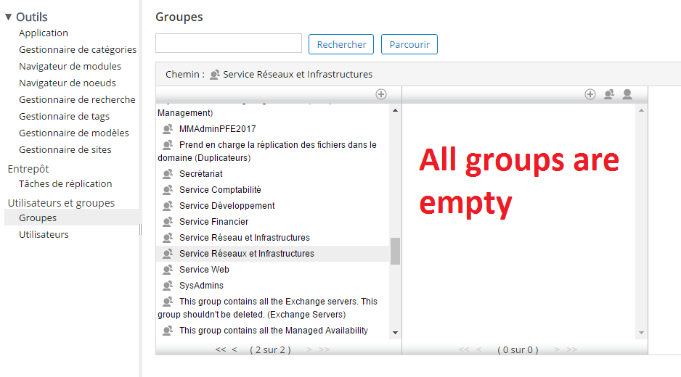The width and height of the screenshot is (681, 377).
Task: Click the Parcourir button
Action: (409, 44)
